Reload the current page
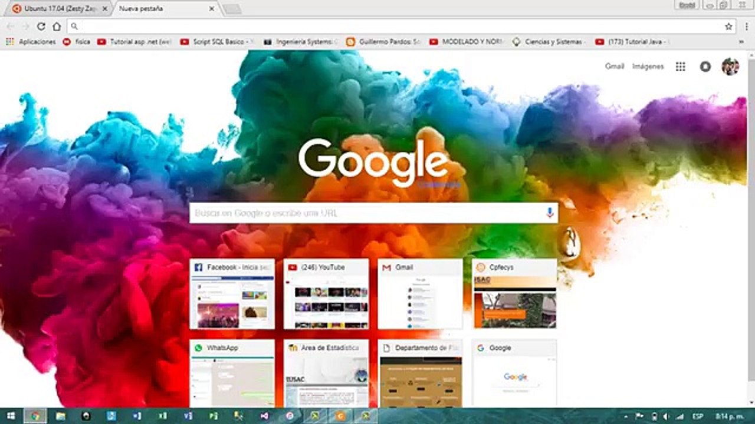The image size is (755, 424). 41,26
